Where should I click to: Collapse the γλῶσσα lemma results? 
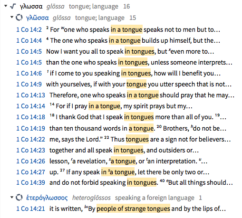pos(12,17)
